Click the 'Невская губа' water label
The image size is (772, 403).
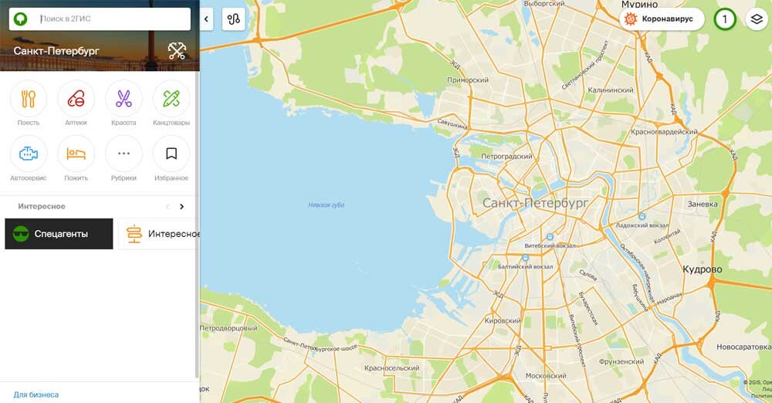point(327,205)
